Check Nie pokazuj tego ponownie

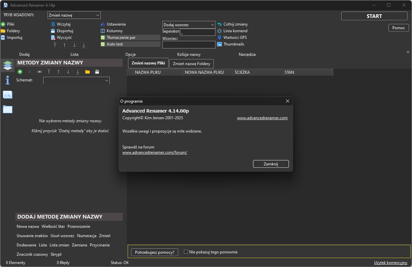click(x=186, y=252)
